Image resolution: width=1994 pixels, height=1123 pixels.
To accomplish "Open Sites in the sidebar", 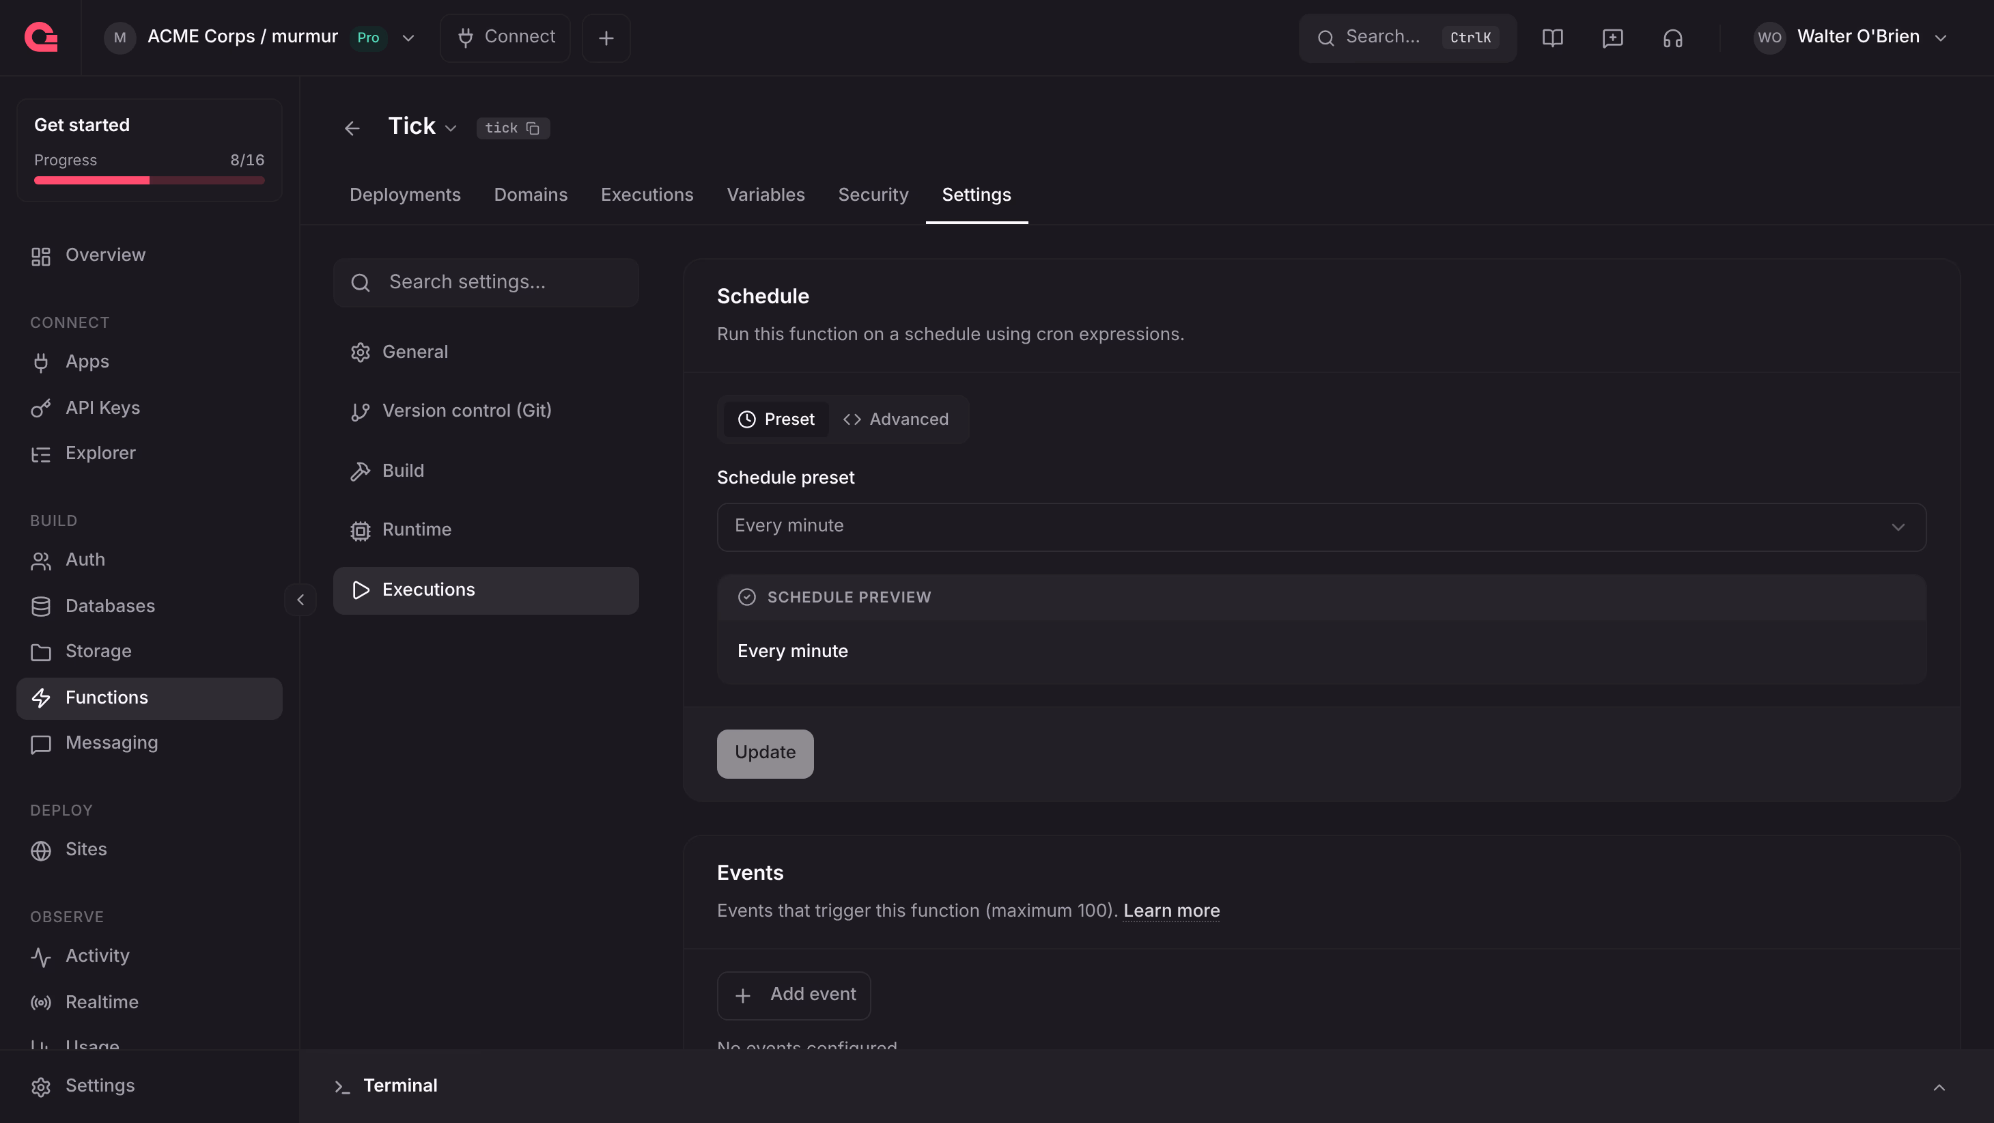I will click(x=150, y=850).
